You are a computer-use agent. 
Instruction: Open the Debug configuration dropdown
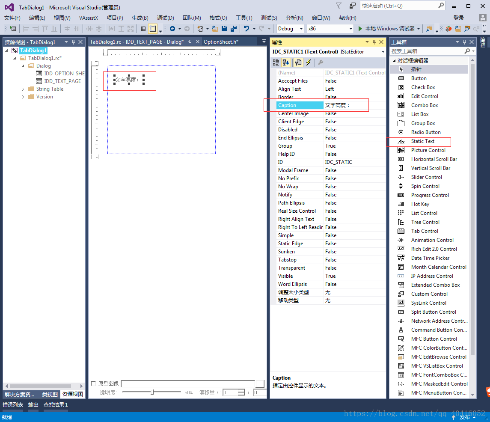click(301, 29)
